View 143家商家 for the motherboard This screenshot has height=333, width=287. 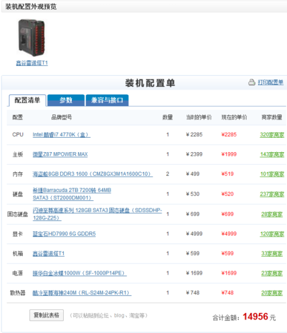tap(272, 154)
